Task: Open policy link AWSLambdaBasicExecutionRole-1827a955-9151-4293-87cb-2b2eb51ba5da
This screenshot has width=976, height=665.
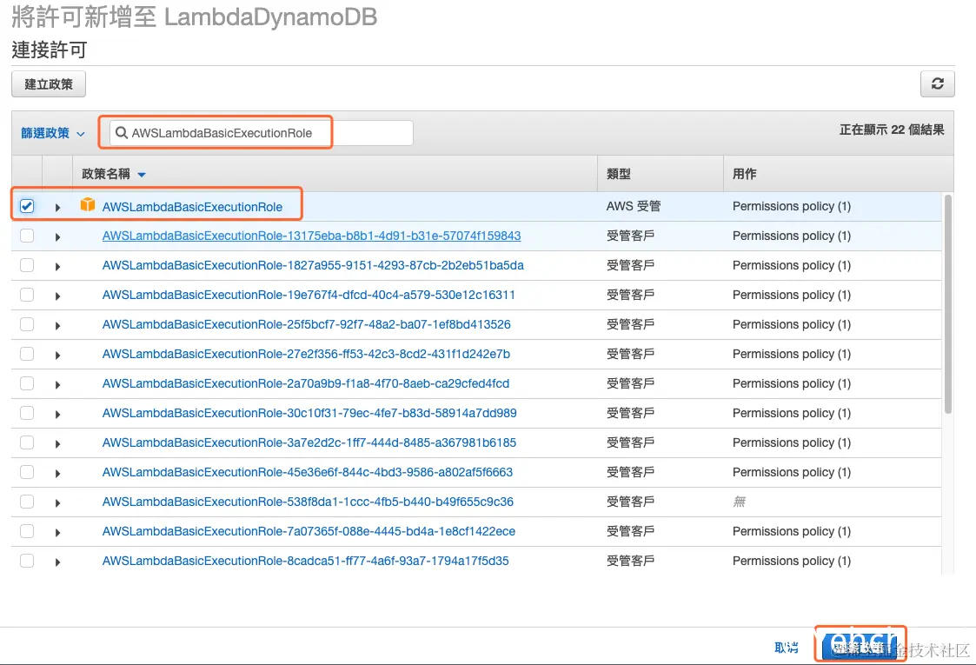Action: tap(313, 265)
